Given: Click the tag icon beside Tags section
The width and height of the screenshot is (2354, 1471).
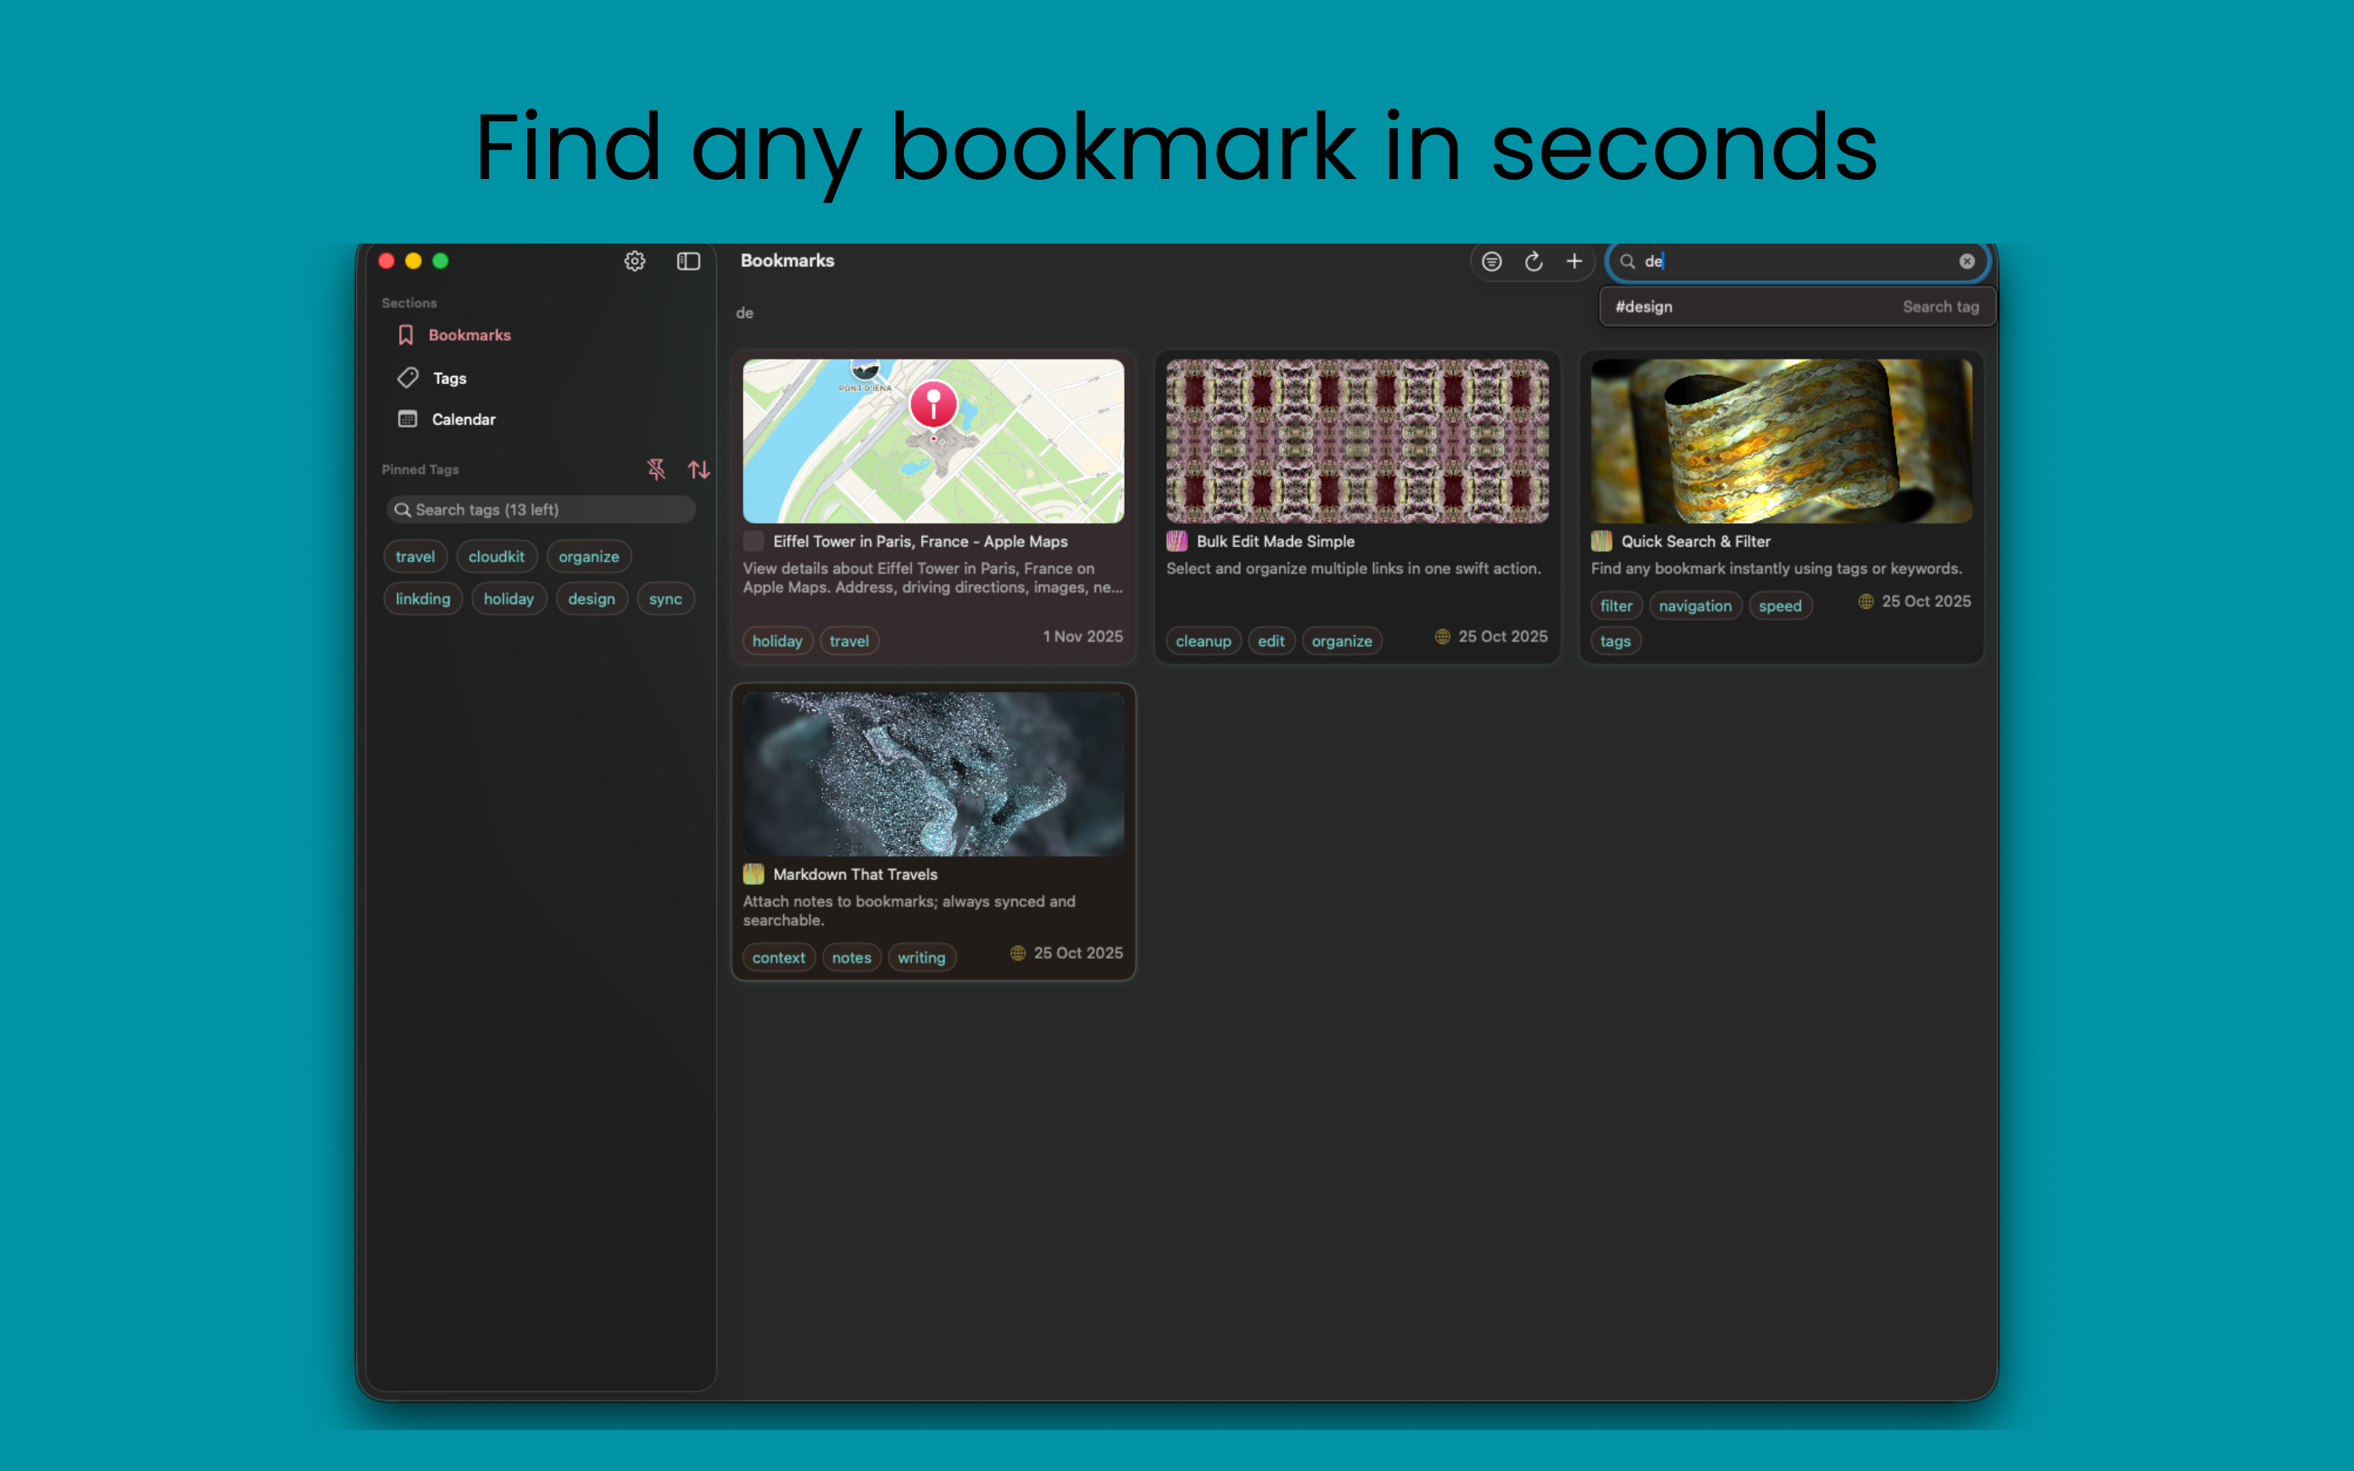Looking at the screenshot, I should pyautogui.click(x=408, y=378).
